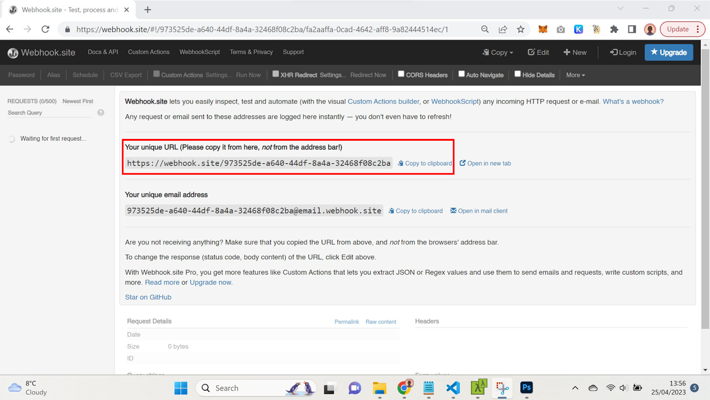The height and width of the screenshot is (400, 710).
Task: Click the Webhook.site logo icon
Action: coord(13,53)
